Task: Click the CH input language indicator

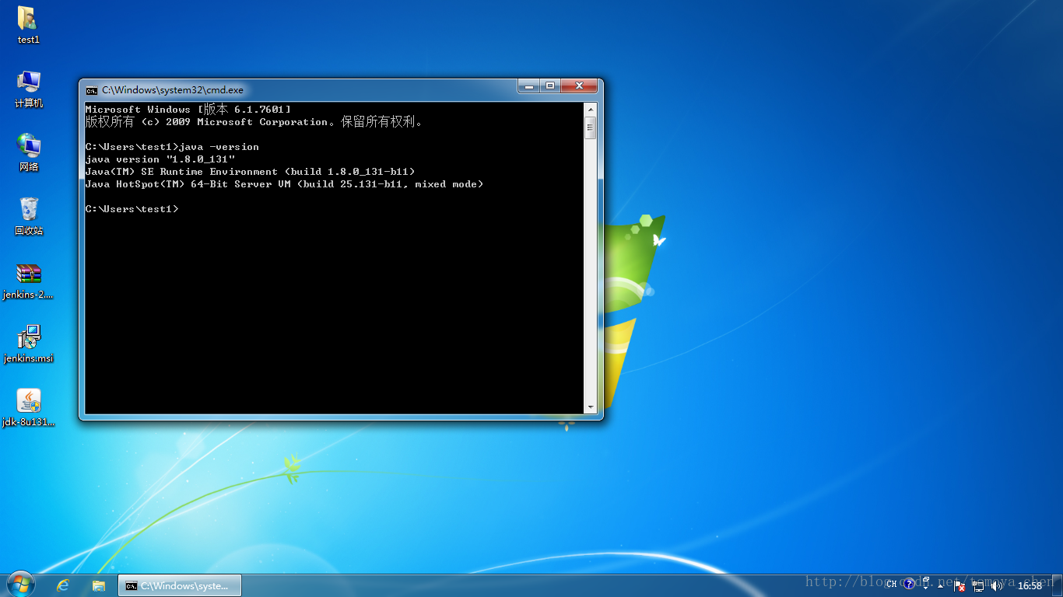Action: pyautogui.click(x=891, y=585)
